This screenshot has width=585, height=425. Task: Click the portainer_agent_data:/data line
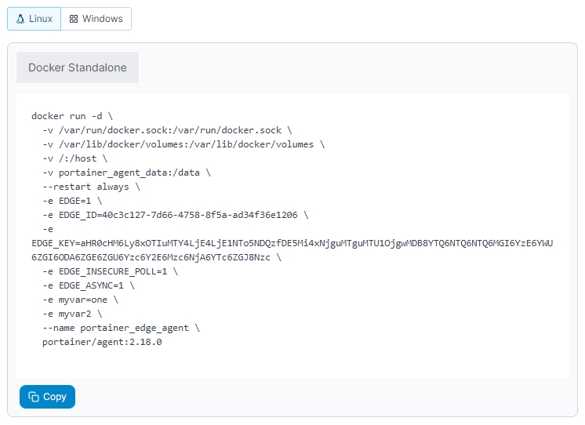(125, 173)
